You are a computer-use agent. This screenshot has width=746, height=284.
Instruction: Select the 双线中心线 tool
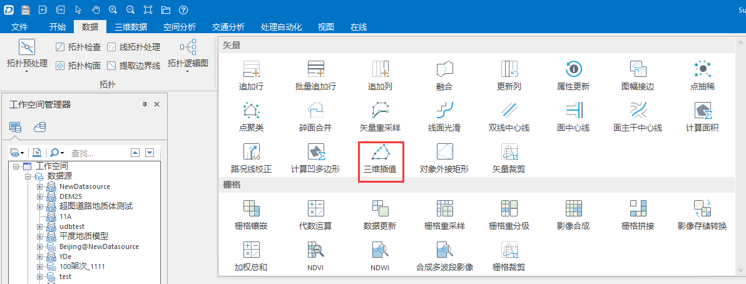509,116
